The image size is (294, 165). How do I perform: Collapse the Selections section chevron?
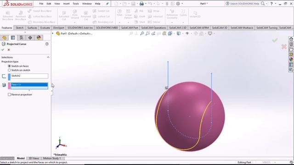[48, 57]
